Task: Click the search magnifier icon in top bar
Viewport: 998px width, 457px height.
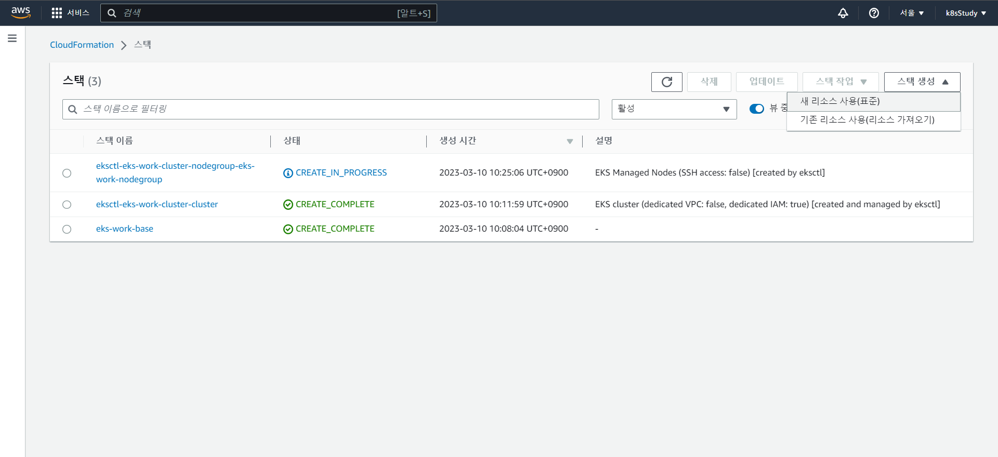Action: coord(112,13)
